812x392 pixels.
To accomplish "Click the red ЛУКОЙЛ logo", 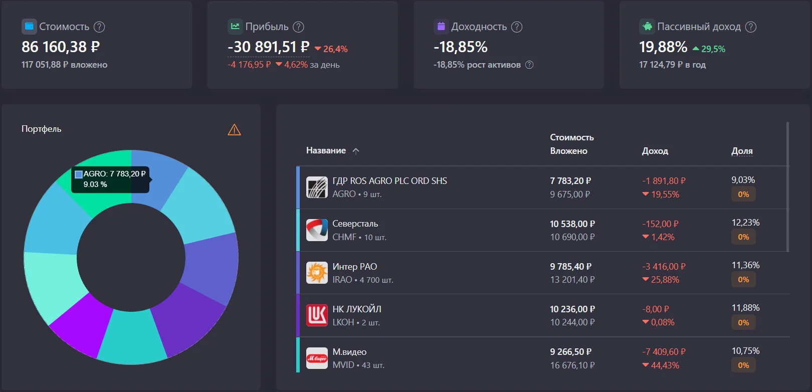I will [x=317, y=315].
